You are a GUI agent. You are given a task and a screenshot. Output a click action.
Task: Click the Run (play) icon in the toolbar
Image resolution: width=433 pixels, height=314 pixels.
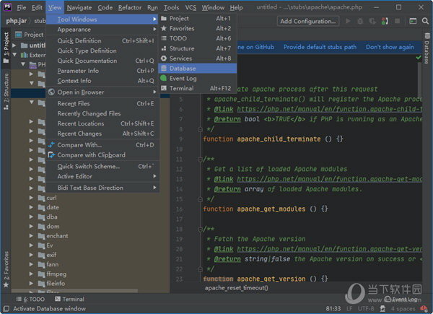click(x=348, y=21)
